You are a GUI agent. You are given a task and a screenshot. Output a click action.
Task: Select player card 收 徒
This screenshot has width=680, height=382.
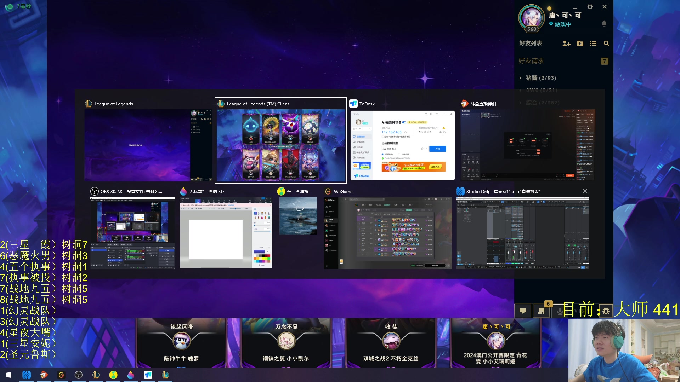(391, 343)
